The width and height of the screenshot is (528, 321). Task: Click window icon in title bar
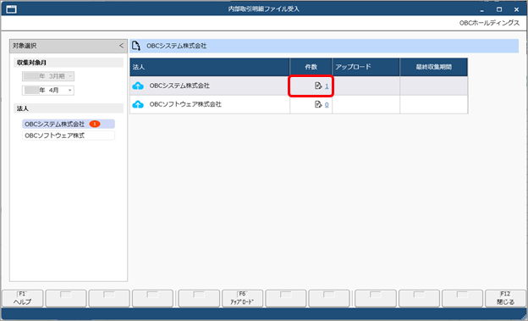point(12,9)
